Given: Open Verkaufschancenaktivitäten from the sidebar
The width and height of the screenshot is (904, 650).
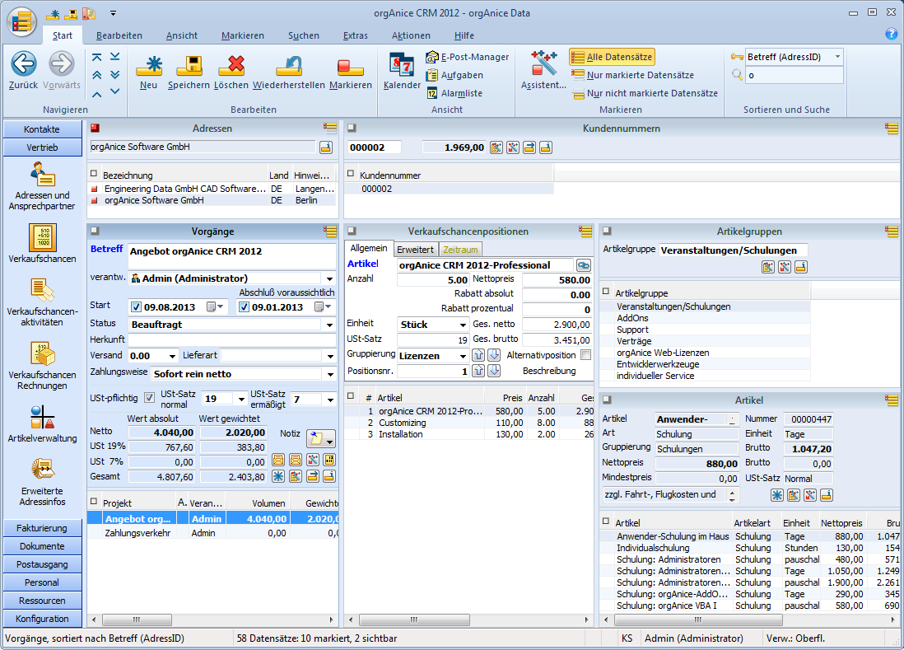Looking at the screenshot, I should (42, 302).
